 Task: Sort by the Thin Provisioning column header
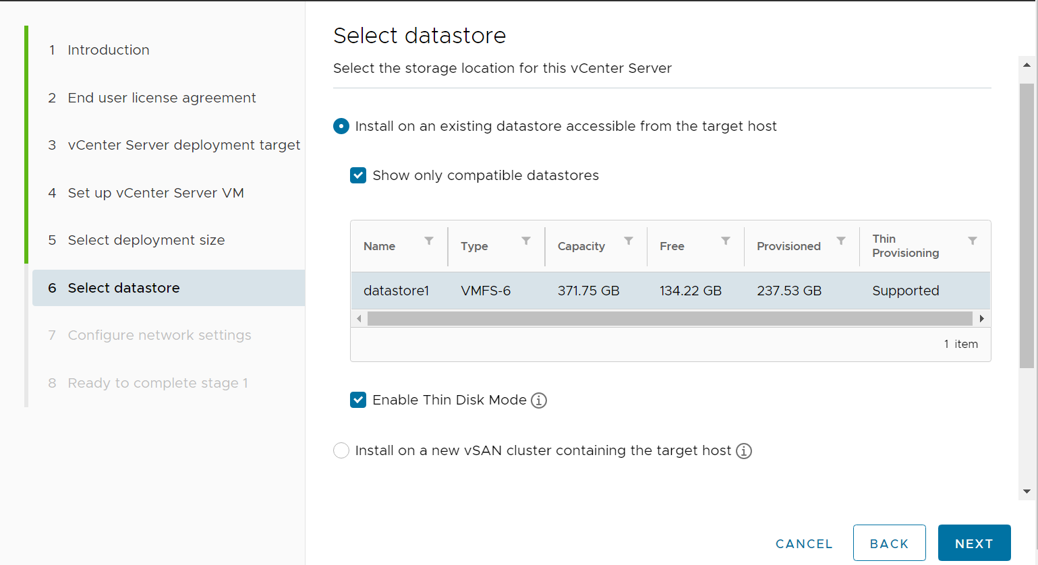click(905, 246)
